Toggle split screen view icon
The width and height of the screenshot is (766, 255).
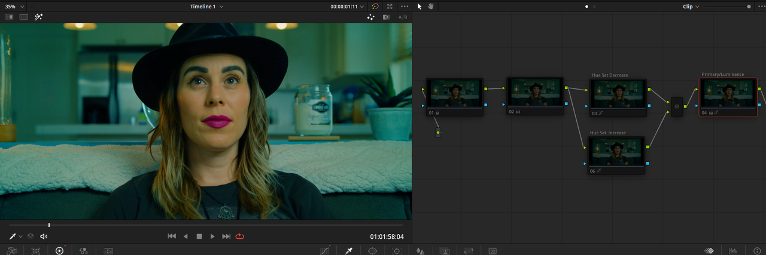point(24,17)
